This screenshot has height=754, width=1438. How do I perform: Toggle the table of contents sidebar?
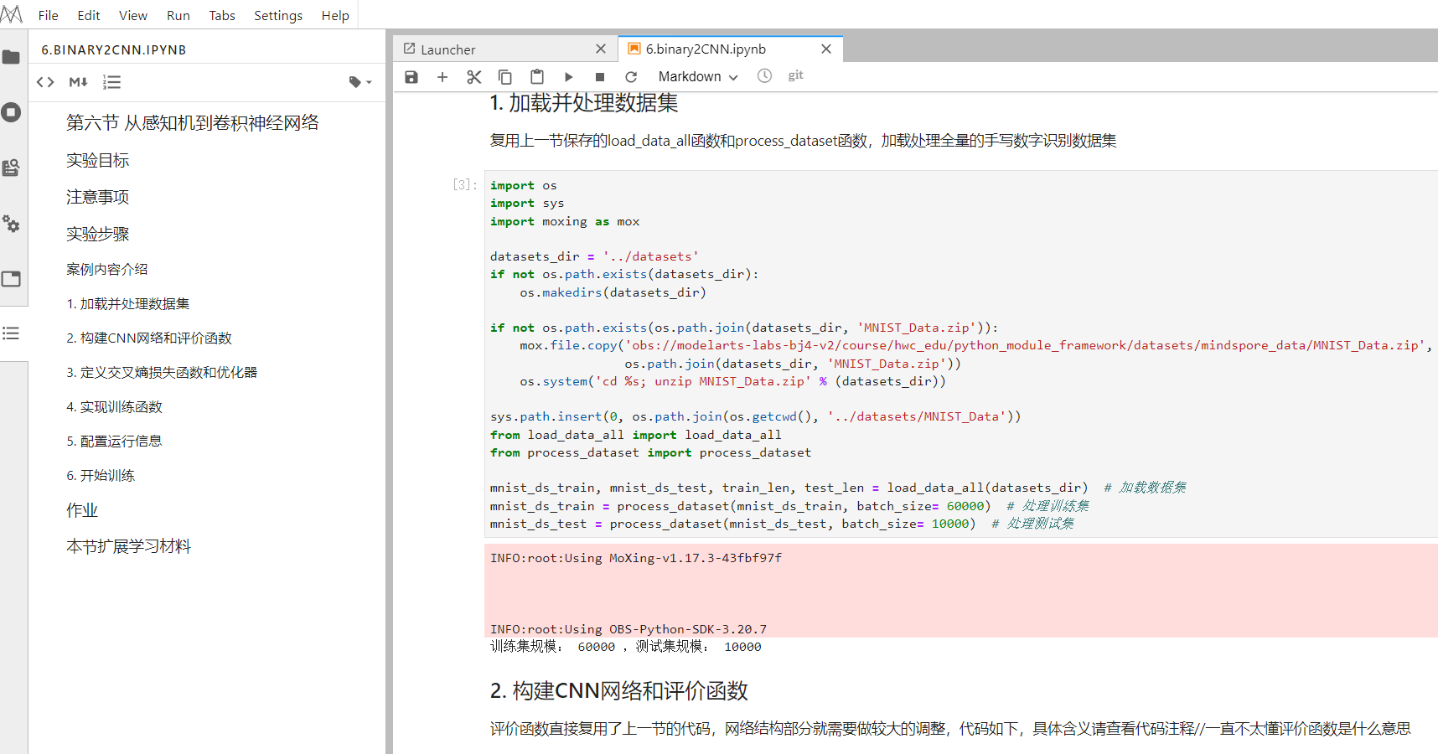[x=11, y=333]
